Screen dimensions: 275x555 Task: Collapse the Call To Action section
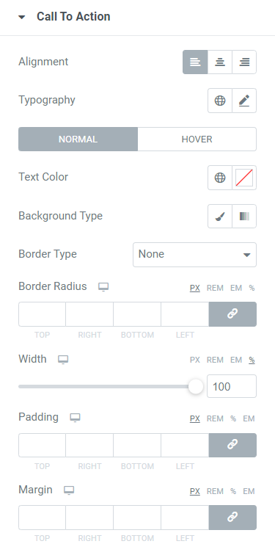coord(22,17)
